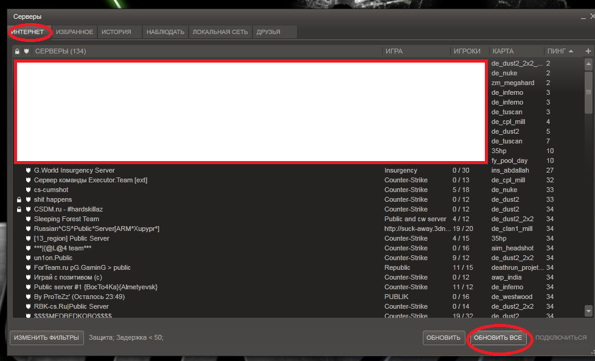Select Public server #1 {BocTo4Ka}{Almetyevsk}
Screen dimensions: 595x361
click(298, 287)
